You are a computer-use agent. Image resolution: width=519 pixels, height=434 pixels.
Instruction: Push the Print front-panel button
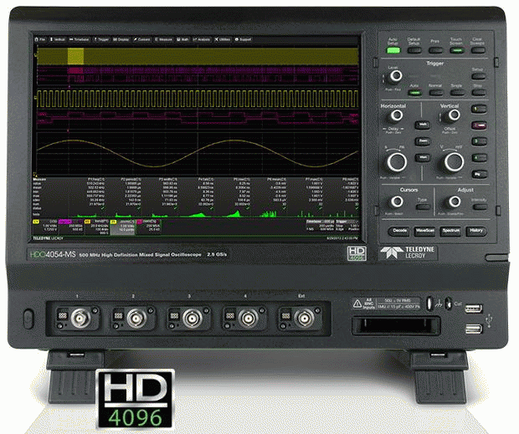coord(435,50)
